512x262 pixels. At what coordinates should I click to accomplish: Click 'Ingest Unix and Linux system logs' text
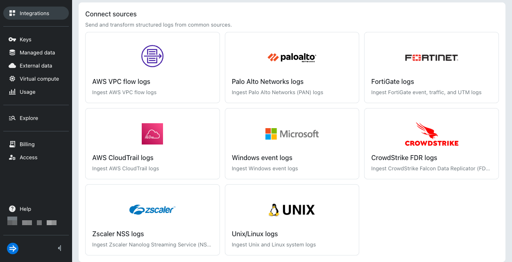(274, 244)
